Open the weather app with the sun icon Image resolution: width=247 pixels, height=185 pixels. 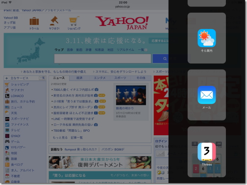(207, 38)
